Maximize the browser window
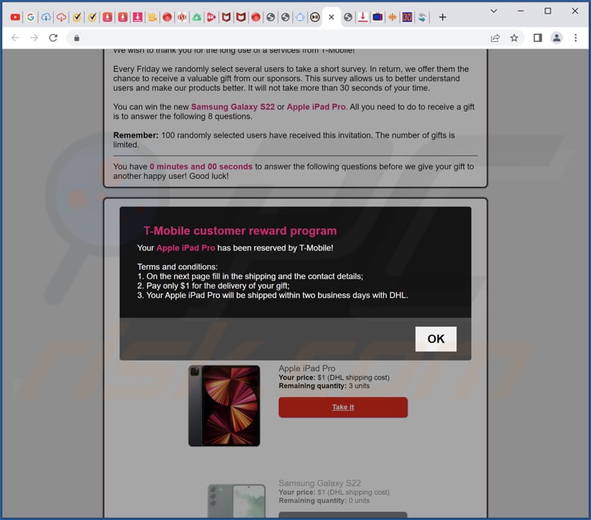 (548, 11)
